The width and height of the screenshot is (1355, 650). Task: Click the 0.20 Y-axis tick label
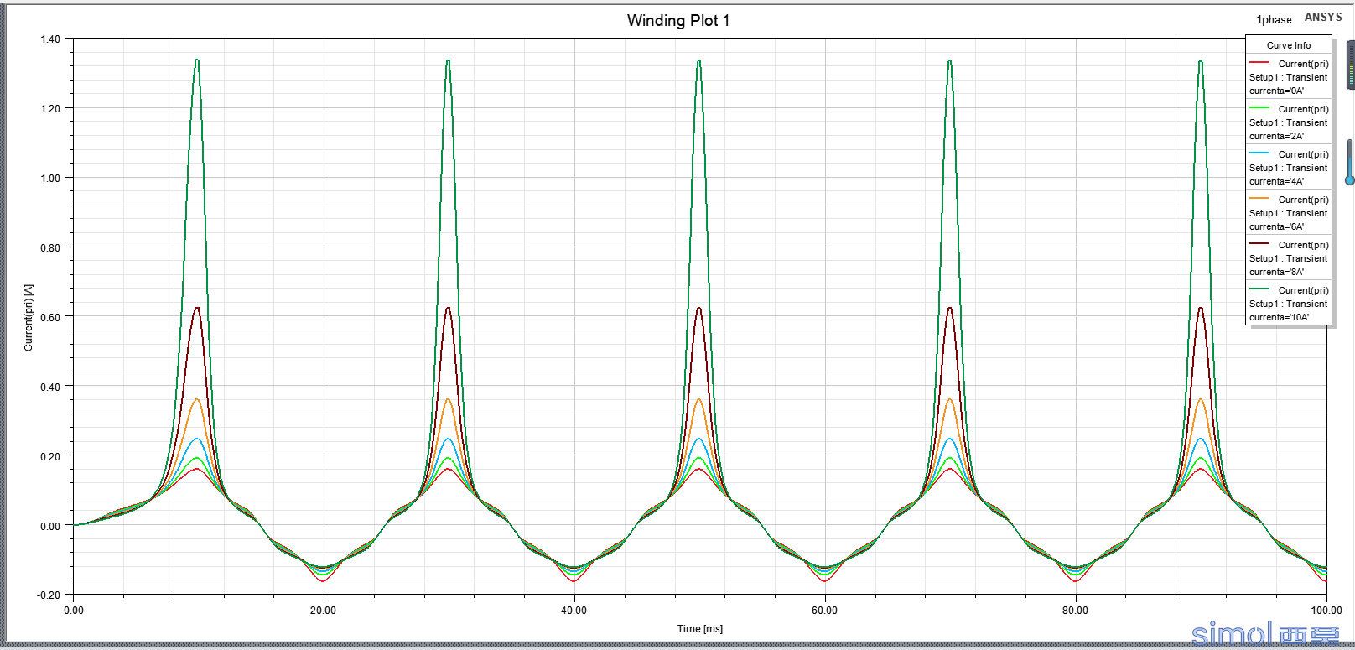pyautogui.click(x=50, y=457)
